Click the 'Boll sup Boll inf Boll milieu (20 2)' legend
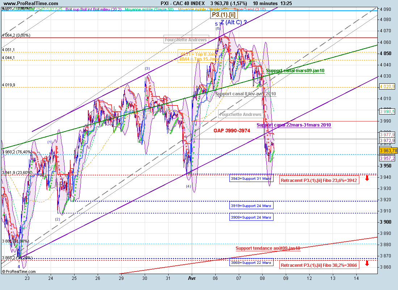Image resolution: width=398 pixels, height=290 pixels. 93,9
